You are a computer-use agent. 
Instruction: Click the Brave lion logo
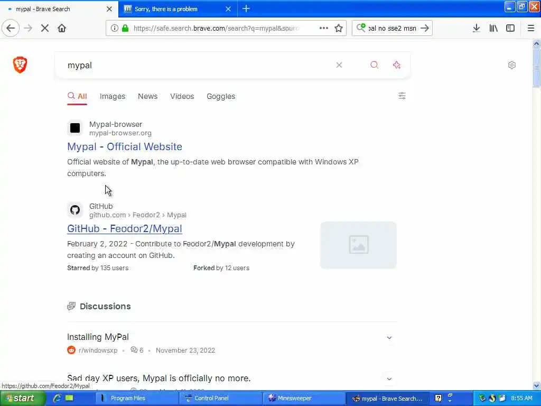pyautogui.click(x=20, y=64)
